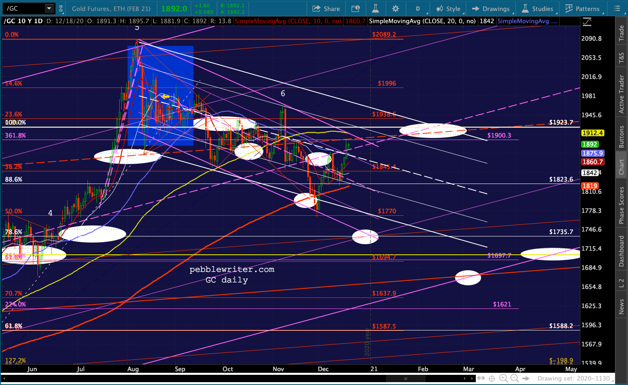Open the Drawings dropdown menu

pyautogui.click(x=491, y=9)
